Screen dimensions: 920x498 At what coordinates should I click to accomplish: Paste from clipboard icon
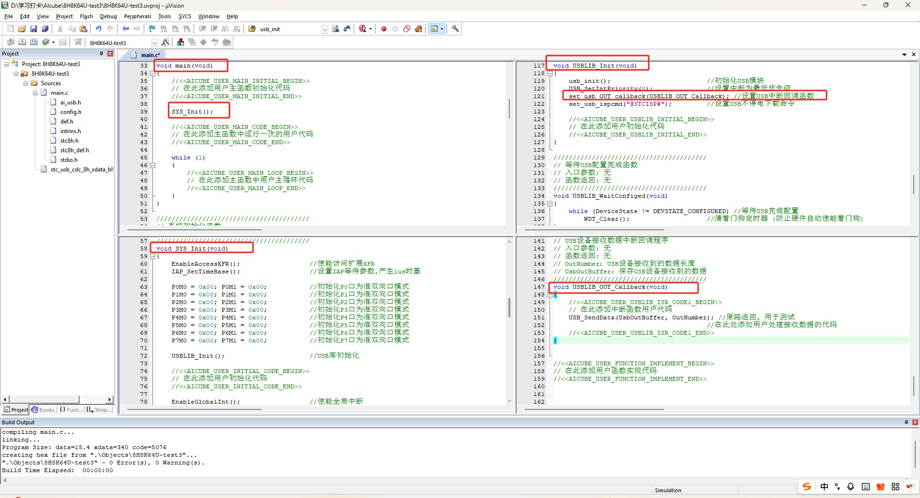click(83, 29)
